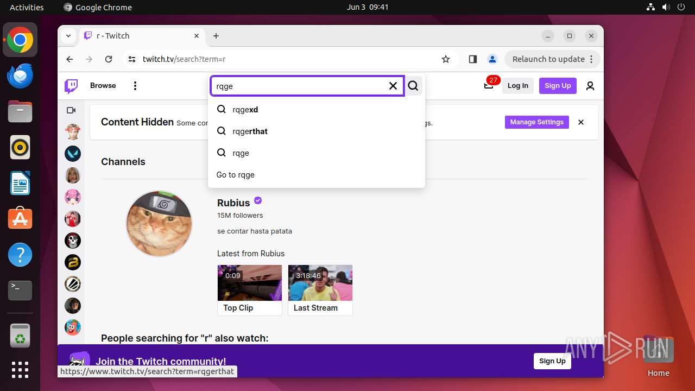The height and width of the screenshot is (391, 695).
Task: Click the Twitch logo home icon
Action: pyautogui.click(x=71, y=86)
